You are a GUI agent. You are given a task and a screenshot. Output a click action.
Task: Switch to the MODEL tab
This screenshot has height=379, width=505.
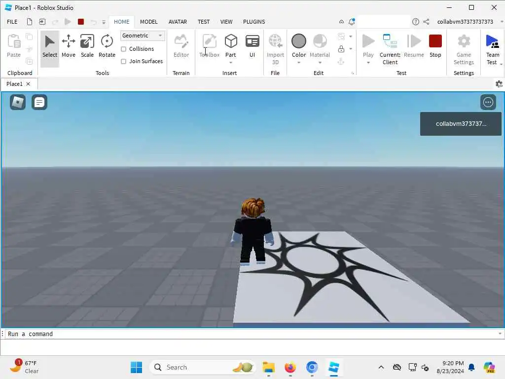[x=149, y=22]
